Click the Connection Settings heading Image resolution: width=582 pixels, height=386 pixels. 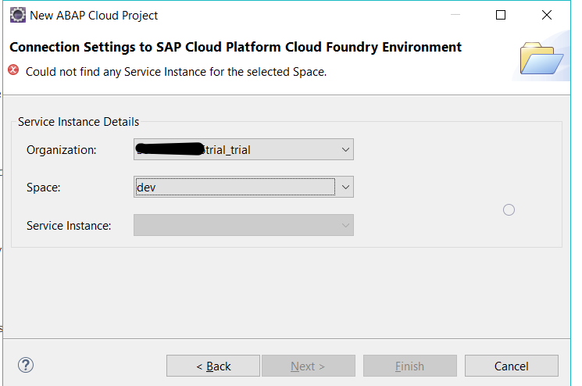click(x=235, y=47)
